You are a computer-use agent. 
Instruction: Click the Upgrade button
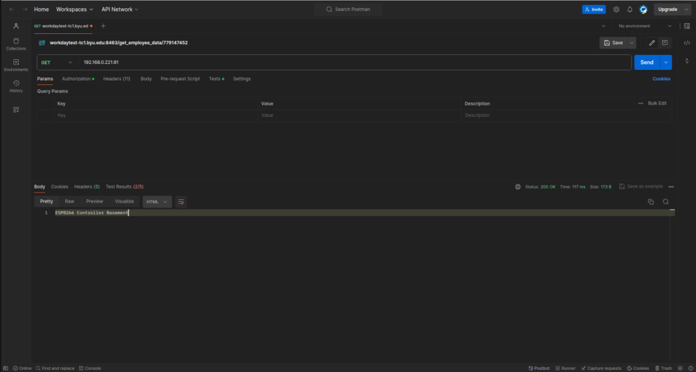click(x=667, y=10)
